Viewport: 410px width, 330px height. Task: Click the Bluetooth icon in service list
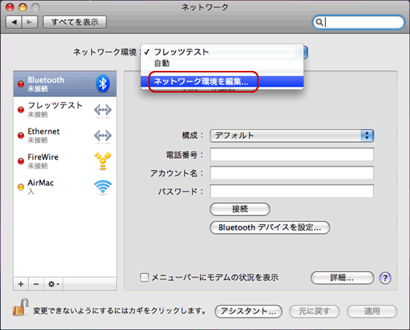(x=103, y=84)
